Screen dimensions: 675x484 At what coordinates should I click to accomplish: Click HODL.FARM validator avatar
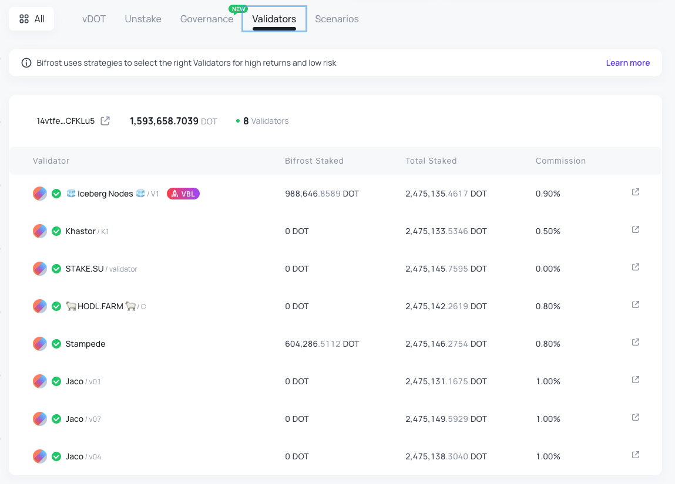click(x=40, y=306)
